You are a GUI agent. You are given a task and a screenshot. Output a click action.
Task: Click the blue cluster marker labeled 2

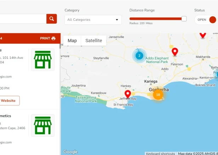click(139, 56)
